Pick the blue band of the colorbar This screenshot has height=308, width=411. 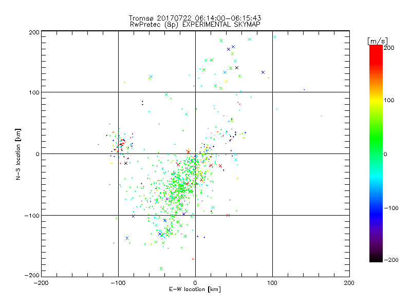click(376, 208)
